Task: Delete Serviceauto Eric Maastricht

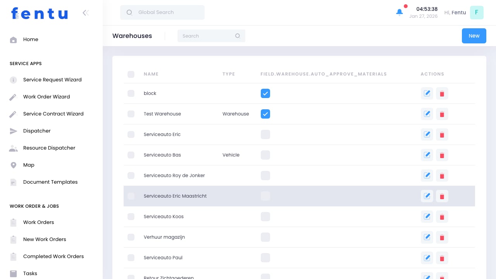Action: tap(442, 196)
